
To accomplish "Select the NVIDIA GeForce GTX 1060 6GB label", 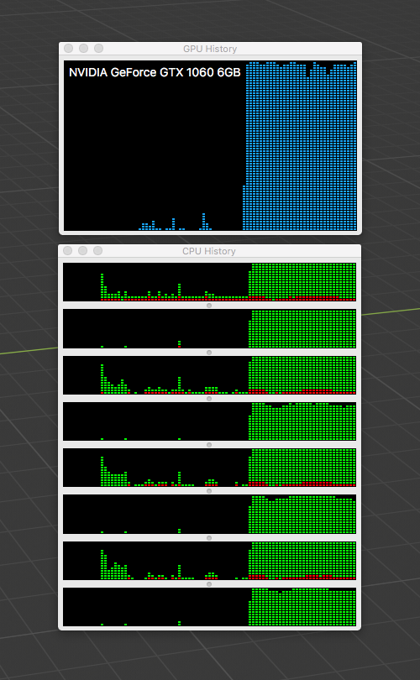I will [155, 72].
